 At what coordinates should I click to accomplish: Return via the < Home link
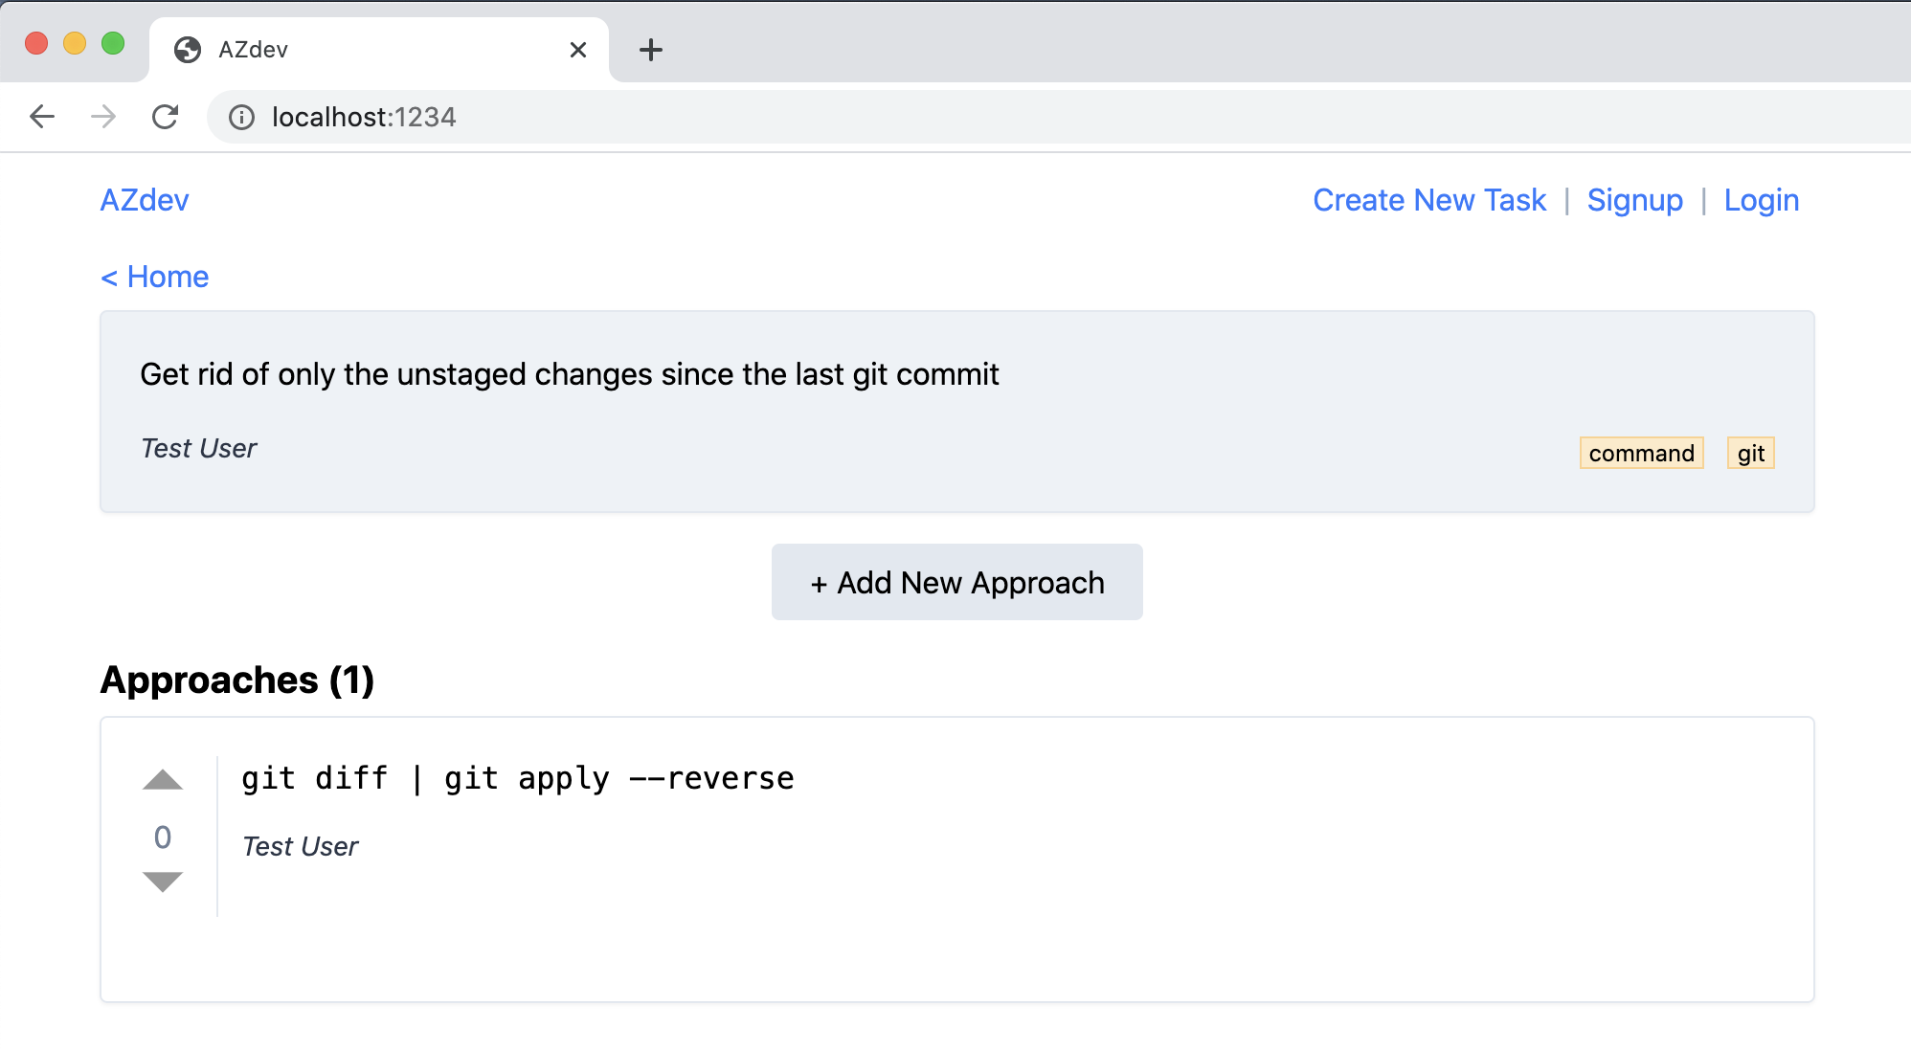(x=155, y=277)
